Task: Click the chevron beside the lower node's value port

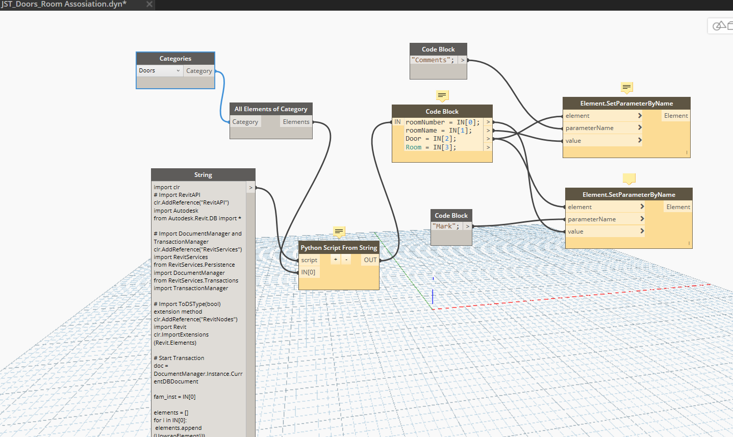Action: point(642,231)
